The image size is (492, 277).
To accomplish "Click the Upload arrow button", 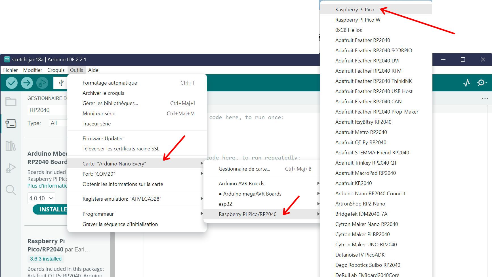I will [27, 83].
